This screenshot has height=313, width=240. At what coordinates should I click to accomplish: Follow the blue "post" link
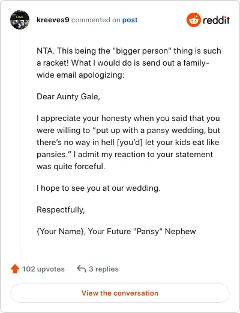point(130,20)
